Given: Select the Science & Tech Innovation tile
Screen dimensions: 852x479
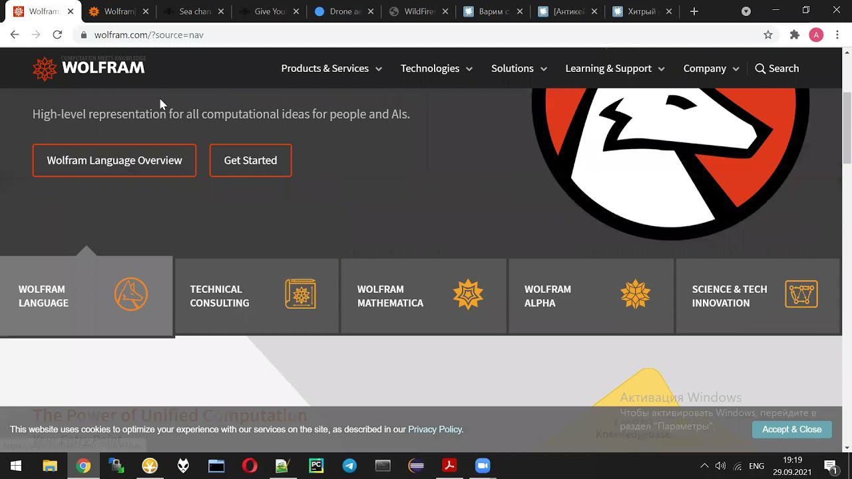Looking at the screenshot, I should tap(758, 296).
